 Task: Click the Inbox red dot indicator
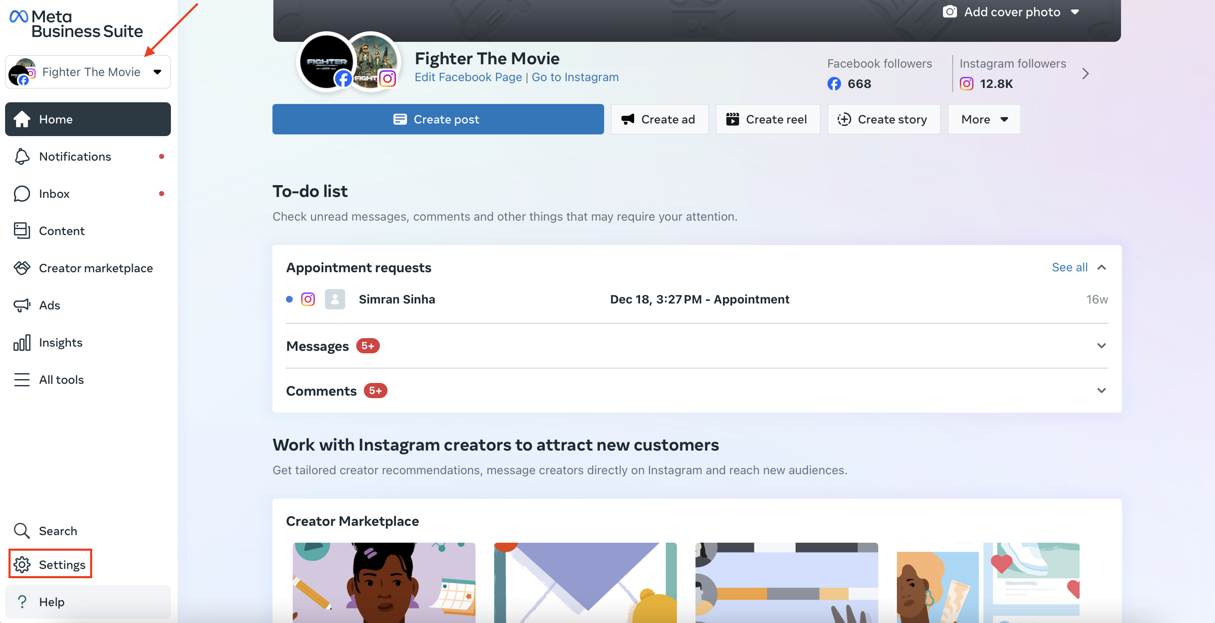(x=161, y=194)
